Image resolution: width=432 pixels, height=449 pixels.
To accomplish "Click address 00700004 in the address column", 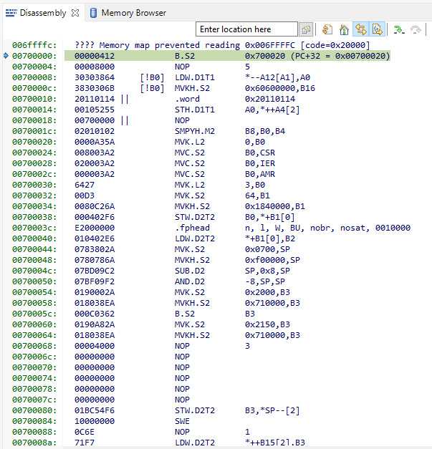I will pyautogui.click(x=34, y=66).
